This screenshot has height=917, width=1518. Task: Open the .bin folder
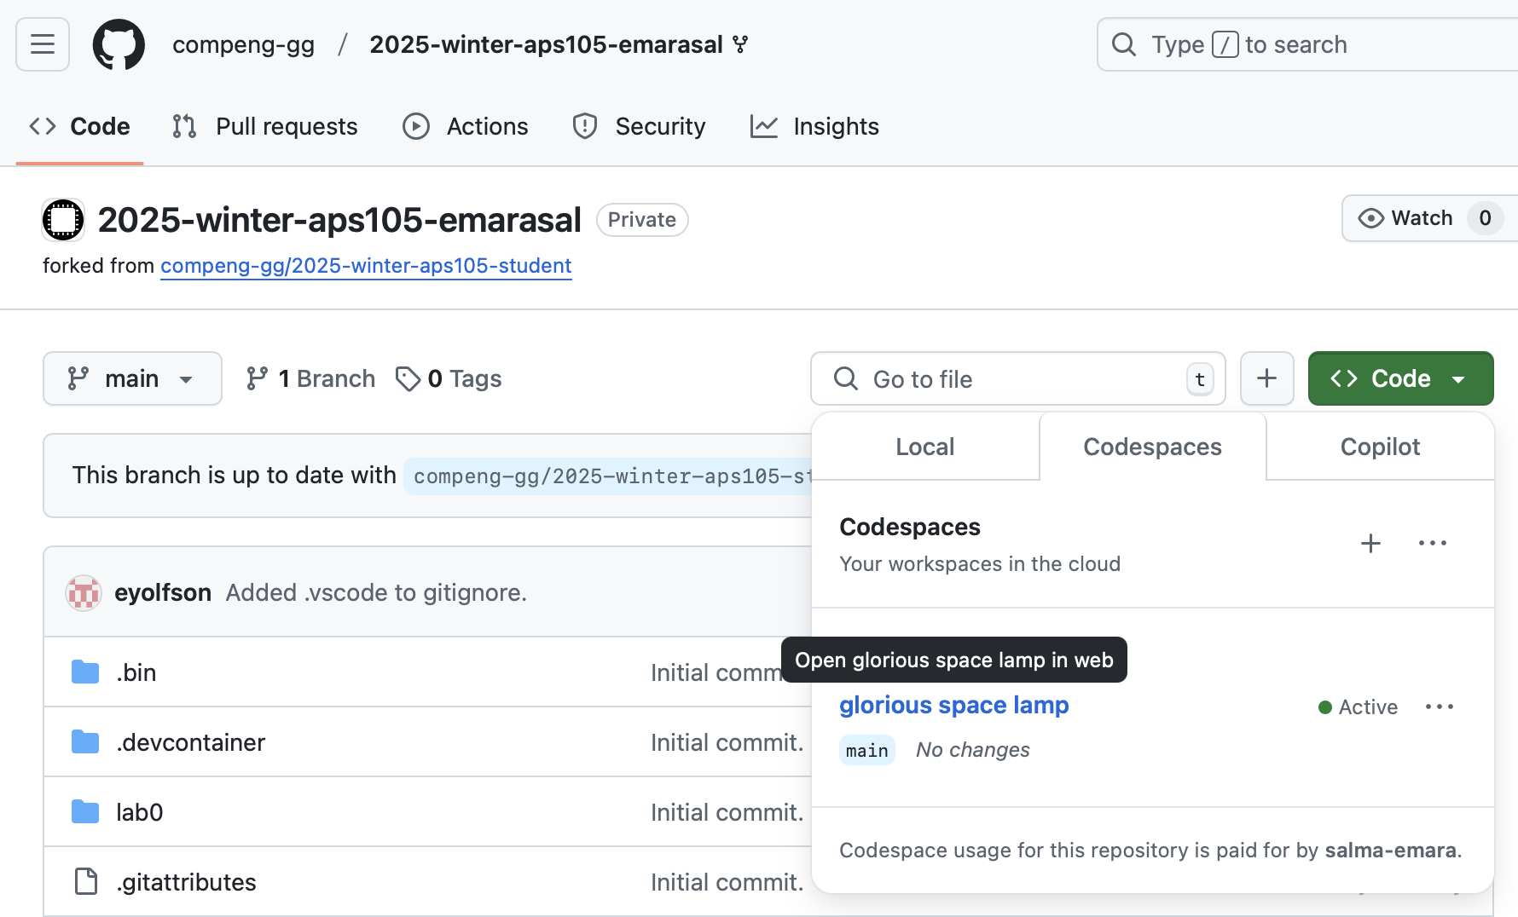coord(136,672)
